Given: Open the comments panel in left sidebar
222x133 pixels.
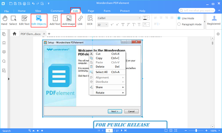Looking at the screenshot, I should [4, 52].
